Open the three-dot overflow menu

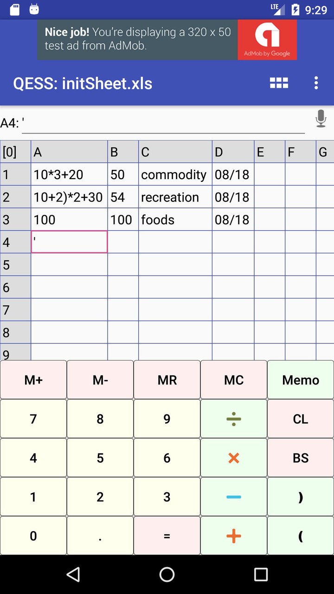[x=316, y=83]
